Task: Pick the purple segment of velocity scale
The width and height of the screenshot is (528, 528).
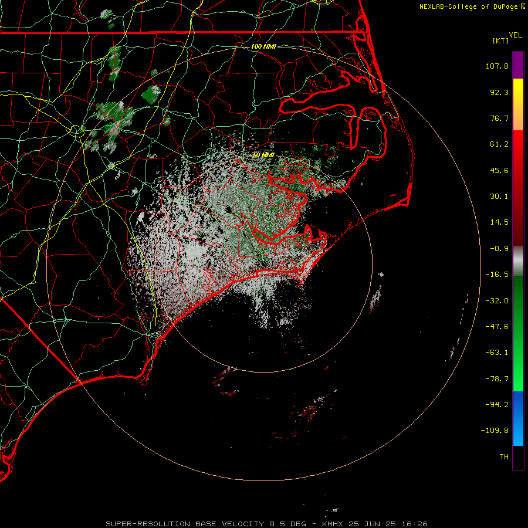Action: (x=518, y=65)
